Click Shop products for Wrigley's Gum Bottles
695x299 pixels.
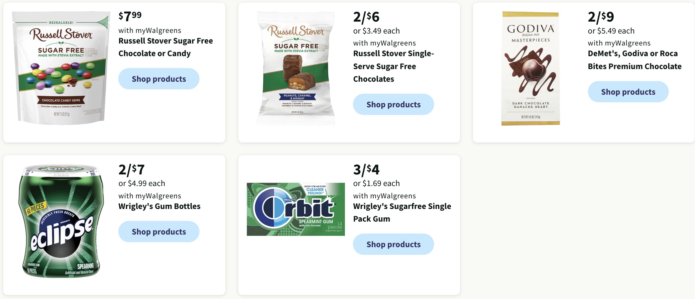pyautogui.click(x=159, y=232)
